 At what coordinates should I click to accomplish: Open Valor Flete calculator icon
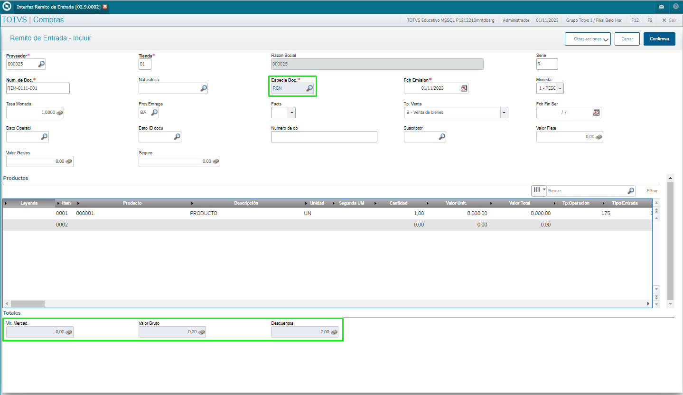[599, 137]
